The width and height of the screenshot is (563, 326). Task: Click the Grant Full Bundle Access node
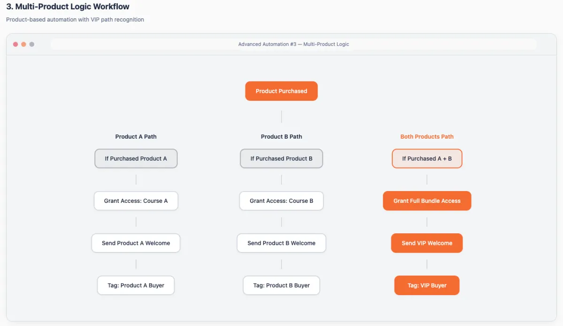coord(427,200)
